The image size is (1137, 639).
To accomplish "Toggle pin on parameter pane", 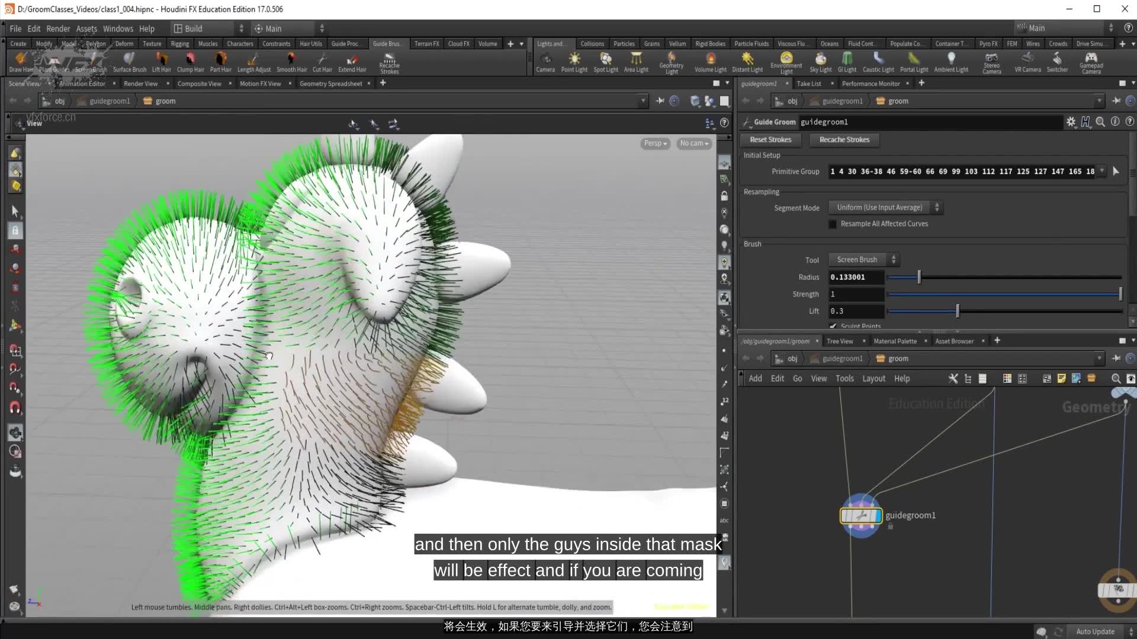I will [1116, 101].
